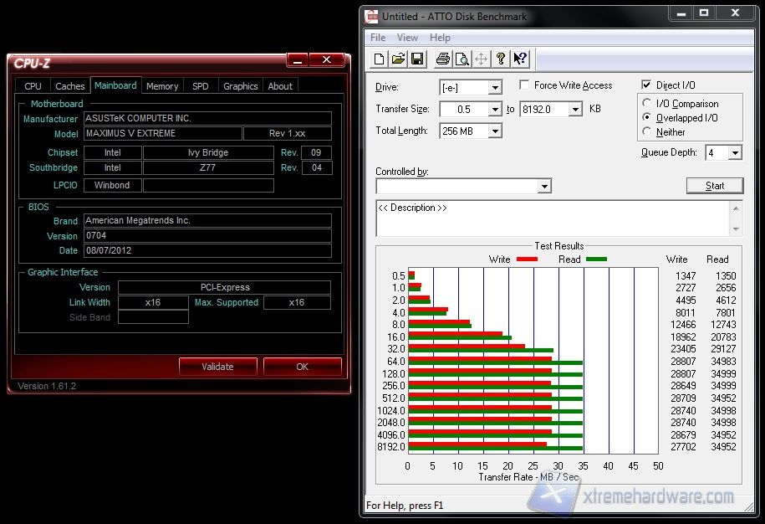Click the Validate button in CPU-Z
The image size is (765, 524).
(217, 367)
